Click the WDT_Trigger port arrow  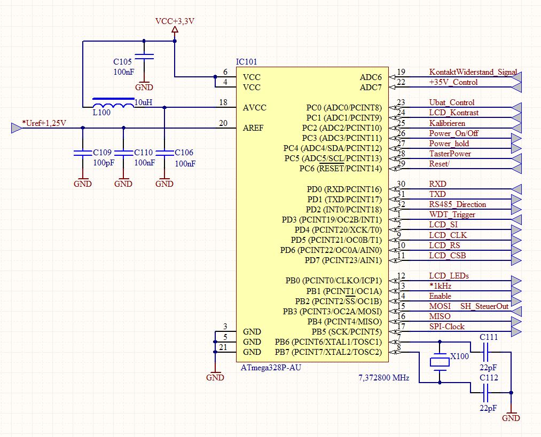click(516, 219)
